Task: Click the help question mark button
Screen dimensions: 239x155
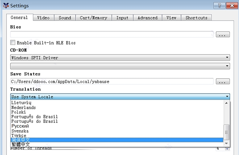Action: [x=219, y=6]
